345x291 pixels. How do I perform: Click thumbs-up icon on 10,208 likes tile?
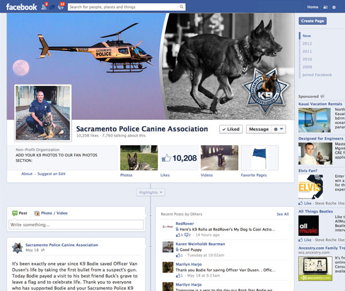(x=166, y=158)
